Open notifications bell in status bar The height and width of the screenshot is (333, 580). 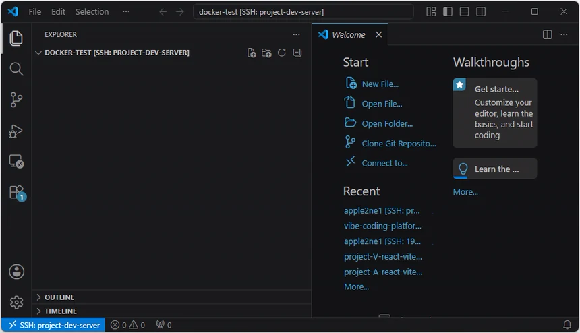567,325
